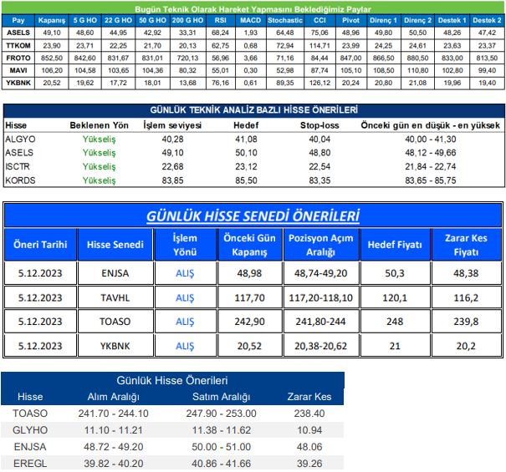Select the Hisse Senedi header cell
This screenshot has height=472, width=506.
click(x=115, y=245)
